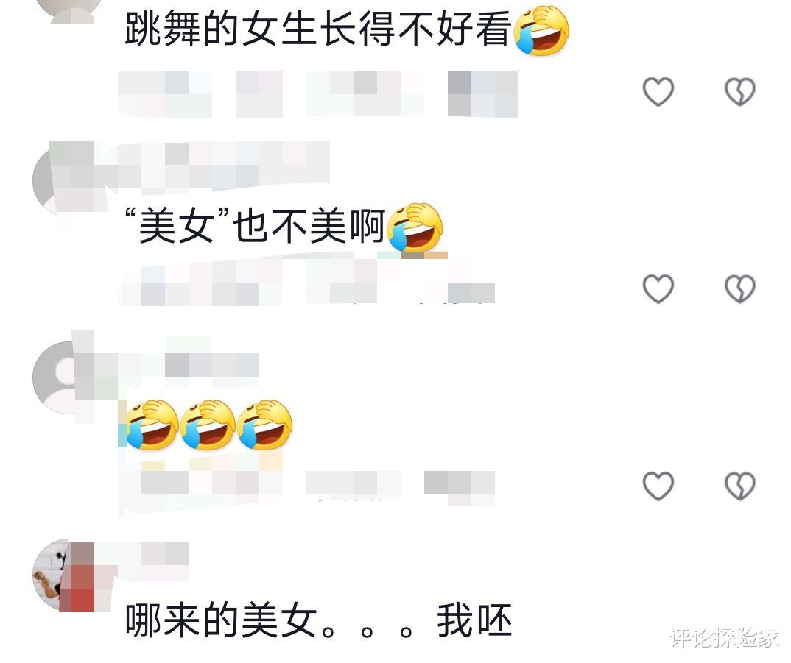This screenshot has height=663, width=791.
Task: Dislike the "美女"也不美啊 comment
Action: tap(739, 289)
